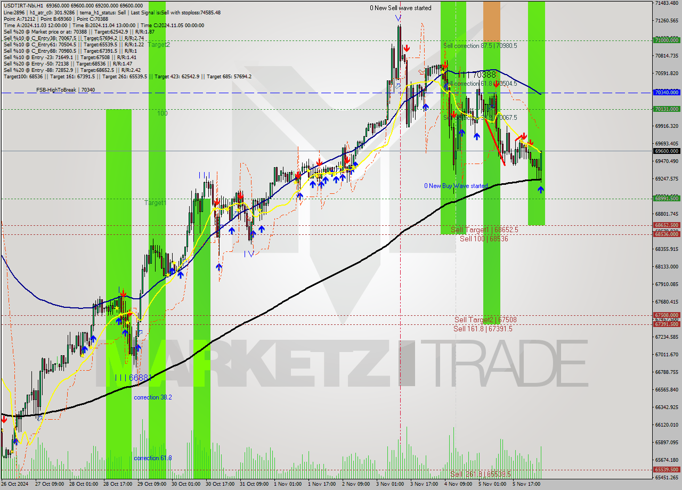Select the 'Sell Target2 | 67508' label
The height and width of the screenshot is (490, 682).
point(485,320)
